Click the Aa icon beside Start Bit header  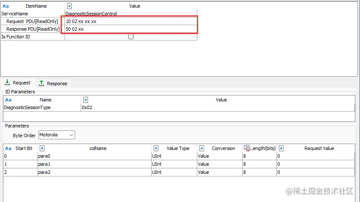(8, 148)
